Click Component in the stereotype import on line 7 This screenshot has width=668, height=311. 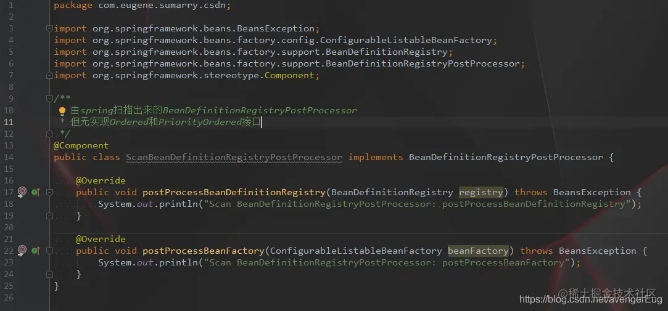pos(289,75)
